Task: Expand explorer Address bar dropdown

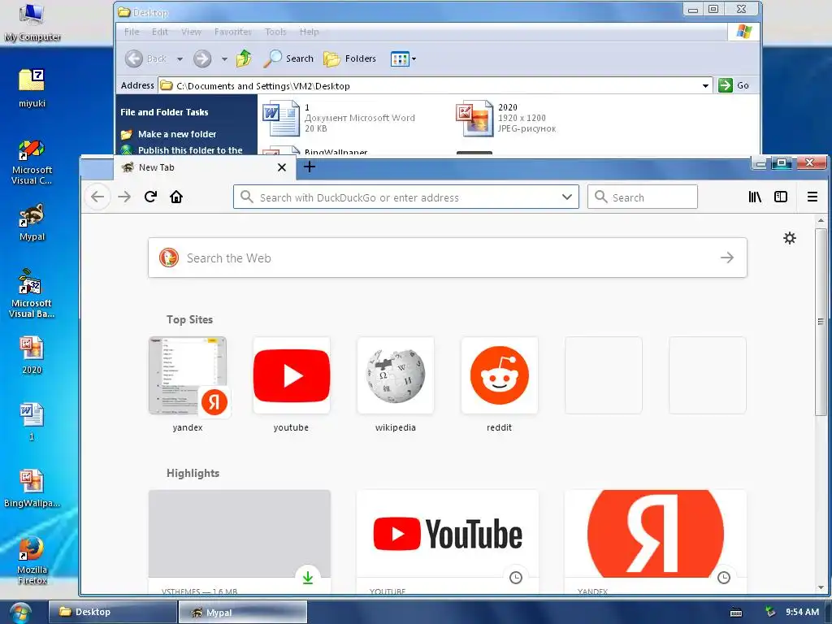Action: [x=705, y=85]
